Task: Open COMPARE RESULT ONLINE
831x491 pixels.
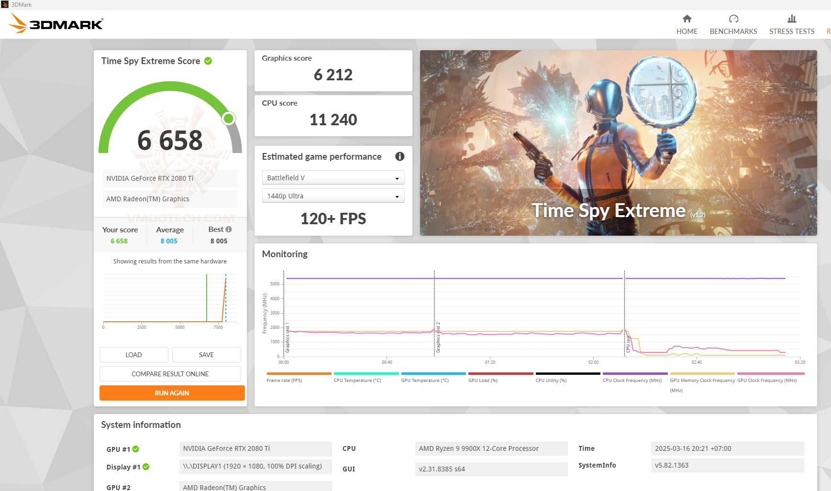Action: [x=170, y=373]
